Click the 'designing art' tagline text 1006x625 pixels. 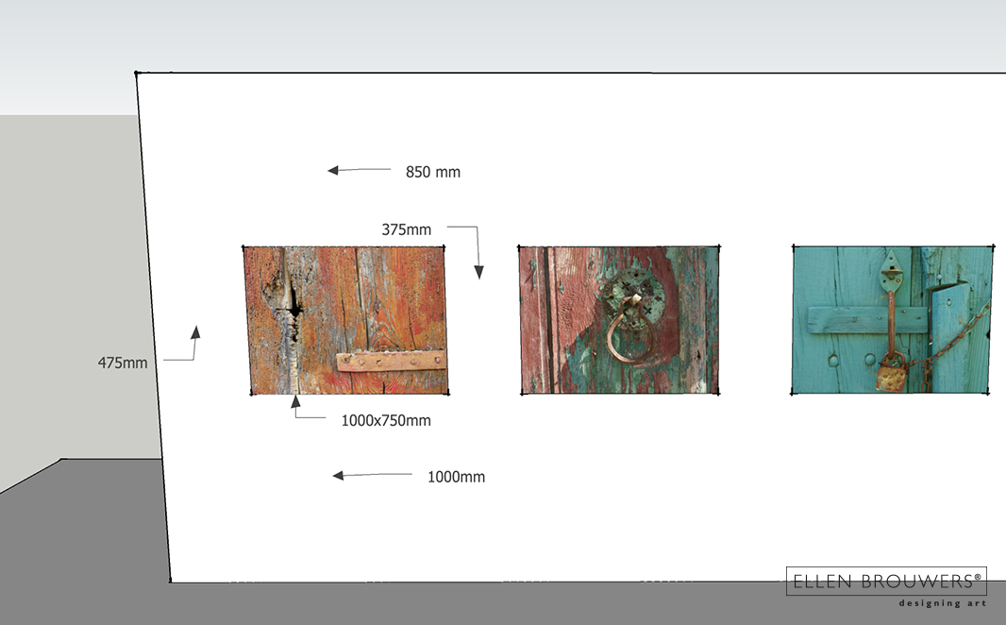[942, 603]
